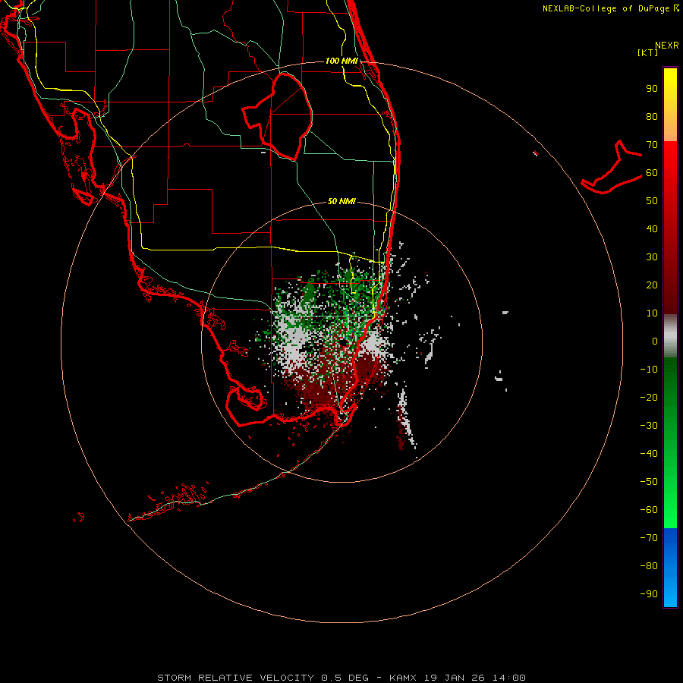Select the positive 60 tick label on scale
Viewport: 683px width, 683px height.
[x=652, y=173]
